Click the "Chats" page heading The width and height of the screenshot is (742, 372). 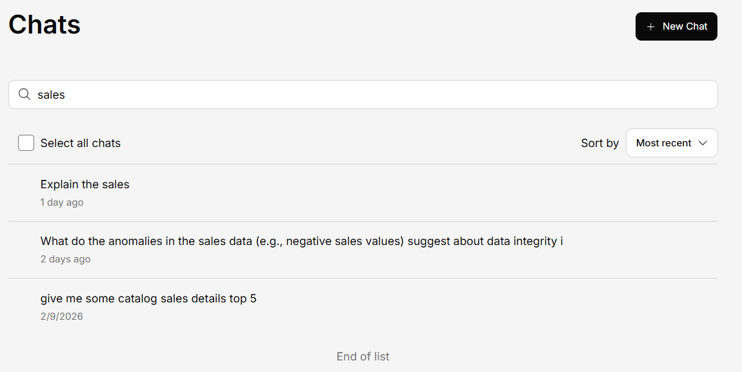[45, 24]
